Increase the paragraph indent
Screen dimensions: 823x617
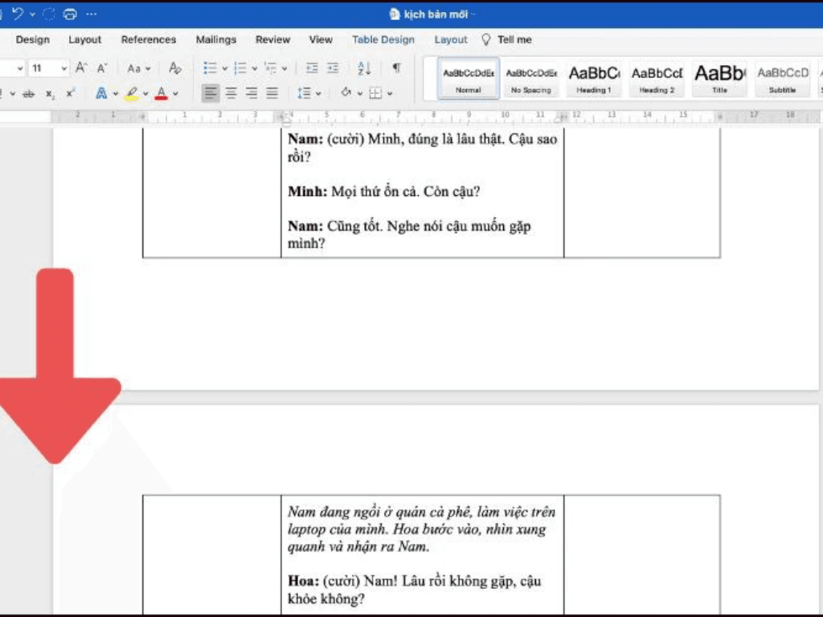(333, 68)
